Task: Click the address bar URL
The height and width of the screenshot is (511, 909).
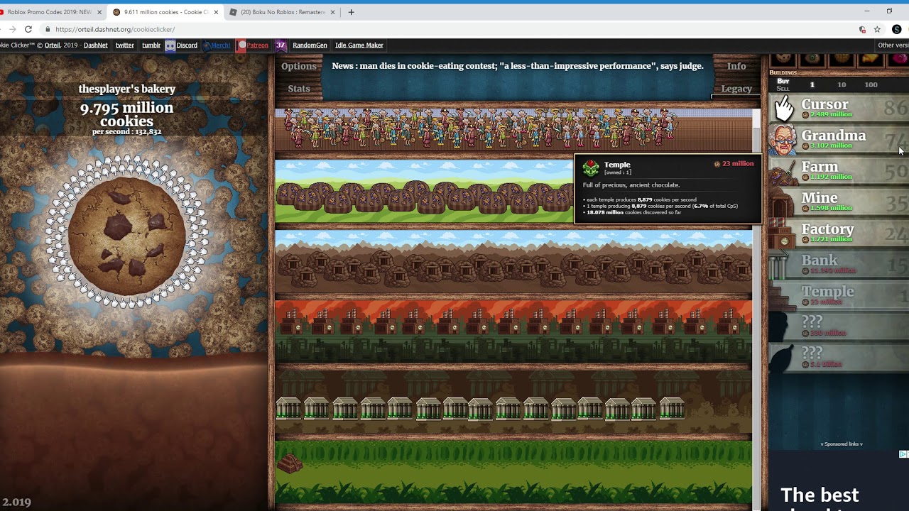Action: [115, 29]
